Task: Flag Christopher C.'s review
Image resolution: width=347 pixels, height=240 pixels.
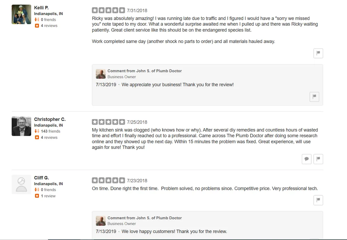Action: (318, 159)
